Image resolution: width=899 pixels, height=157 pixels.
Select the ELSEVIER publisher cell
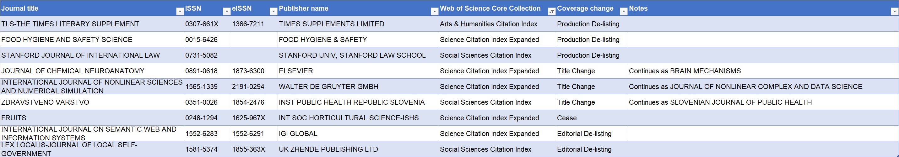(358, 71)
